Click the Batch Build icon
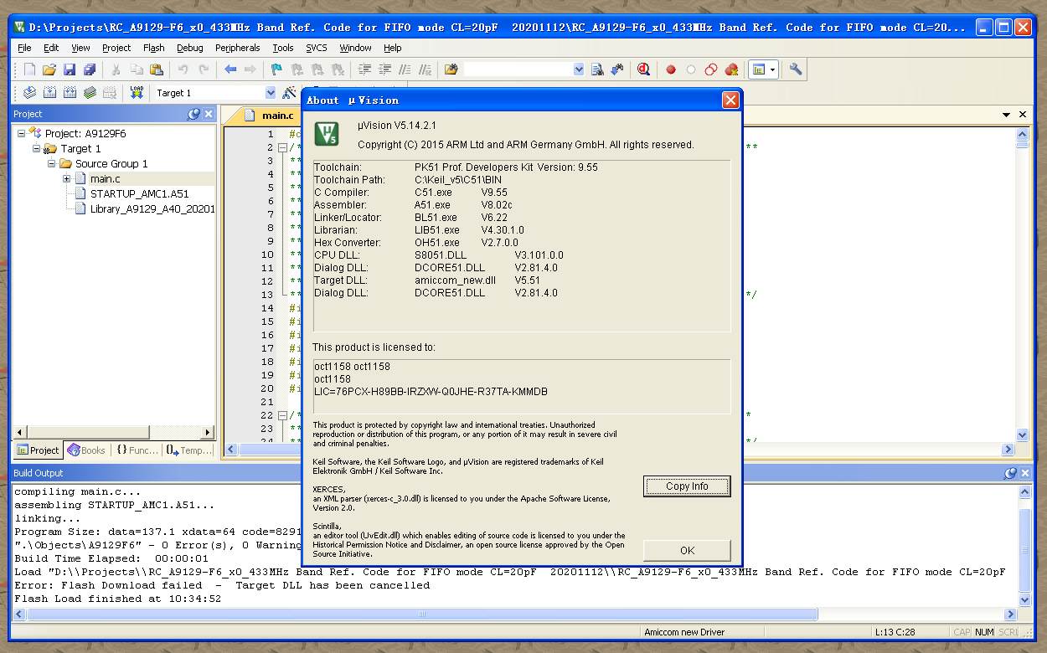This screenshot has height=653, width=1047. click(90, 93)
